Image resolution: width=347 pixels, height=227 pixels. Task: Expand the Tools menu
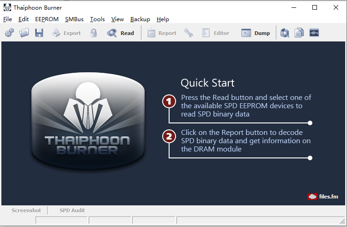(97, 19)
